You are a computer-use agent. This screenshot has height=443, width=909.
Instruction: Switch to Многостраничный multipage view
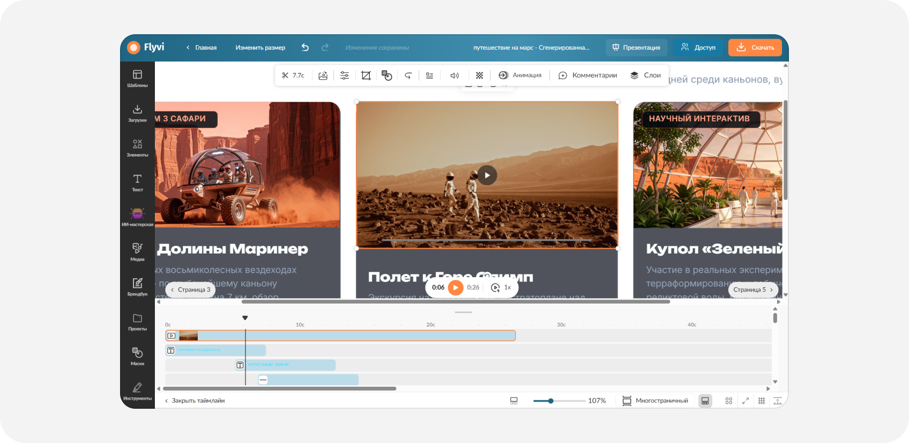tap(655, 401)
